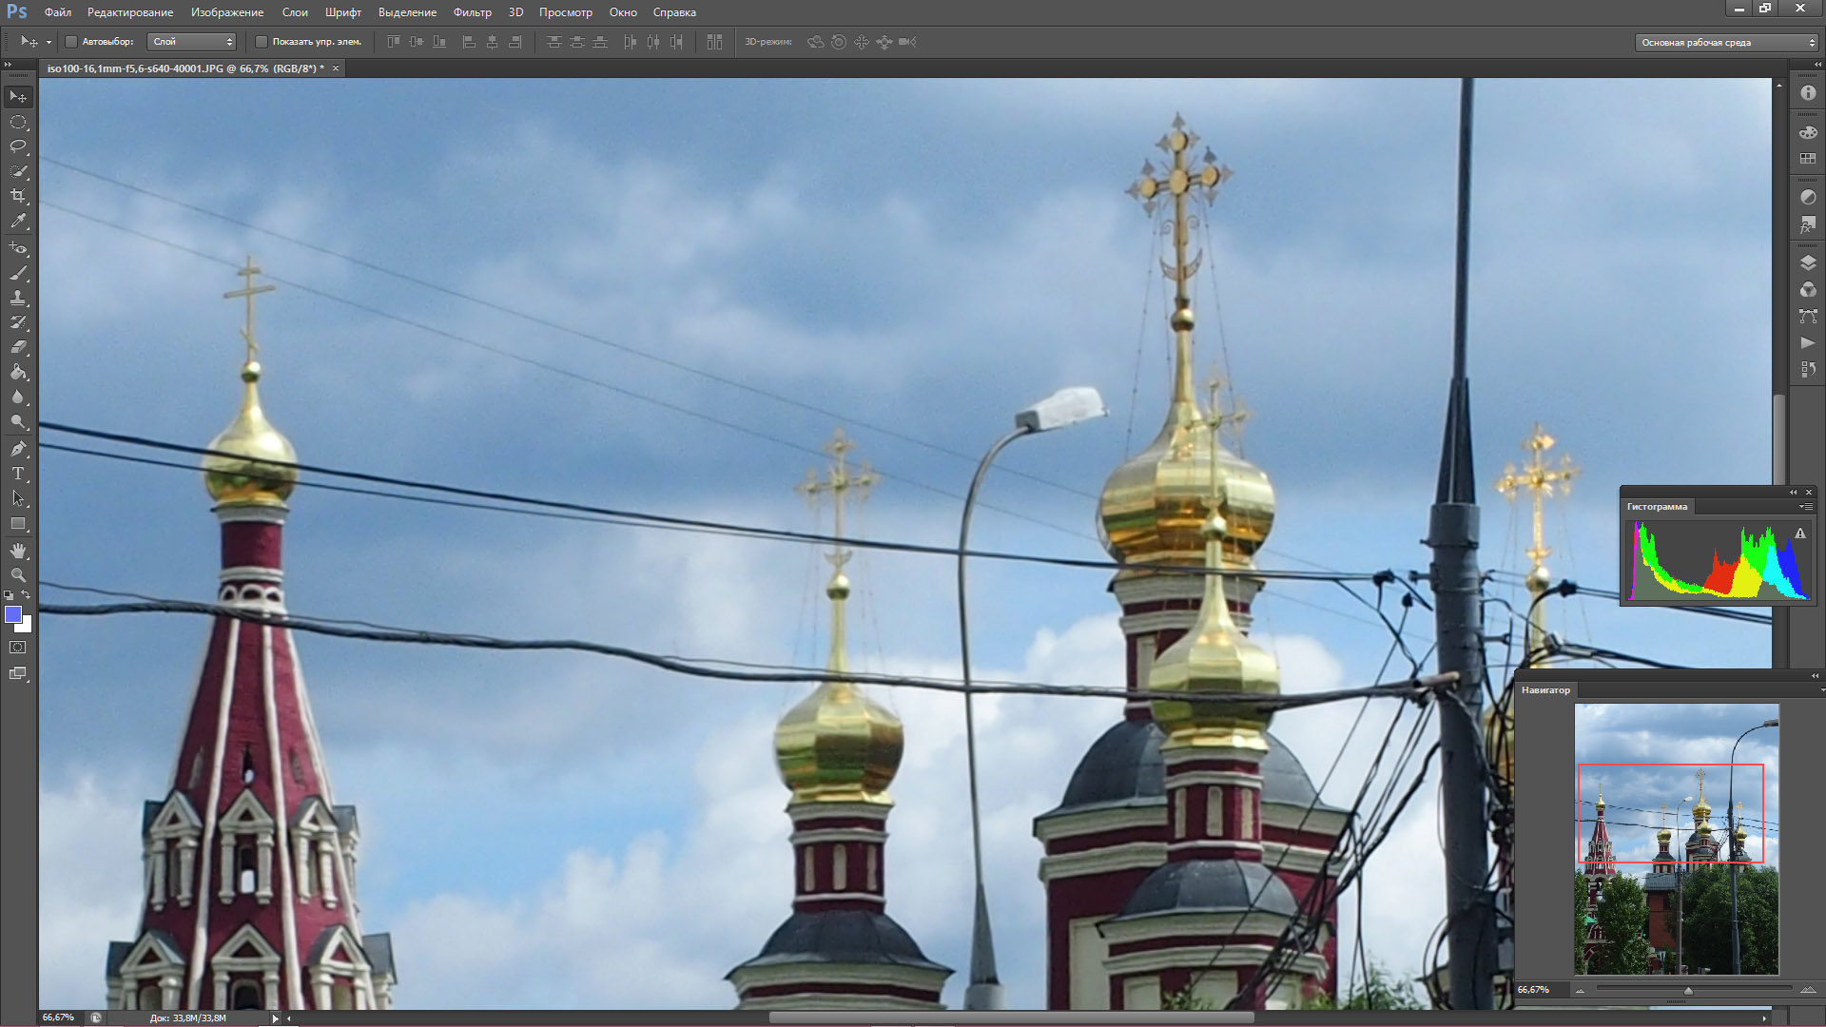
Task: Select the Zoom tool in toolbar
Action: [18, 575]
